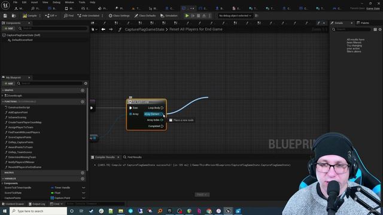383x215 pixels.
Task: Open Class Settings
Action: [x=119, y=16]
